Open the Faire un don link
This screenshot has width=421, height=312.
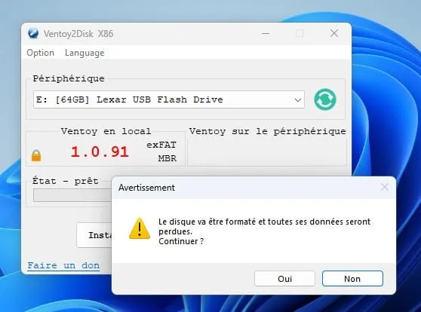(63, 265)
